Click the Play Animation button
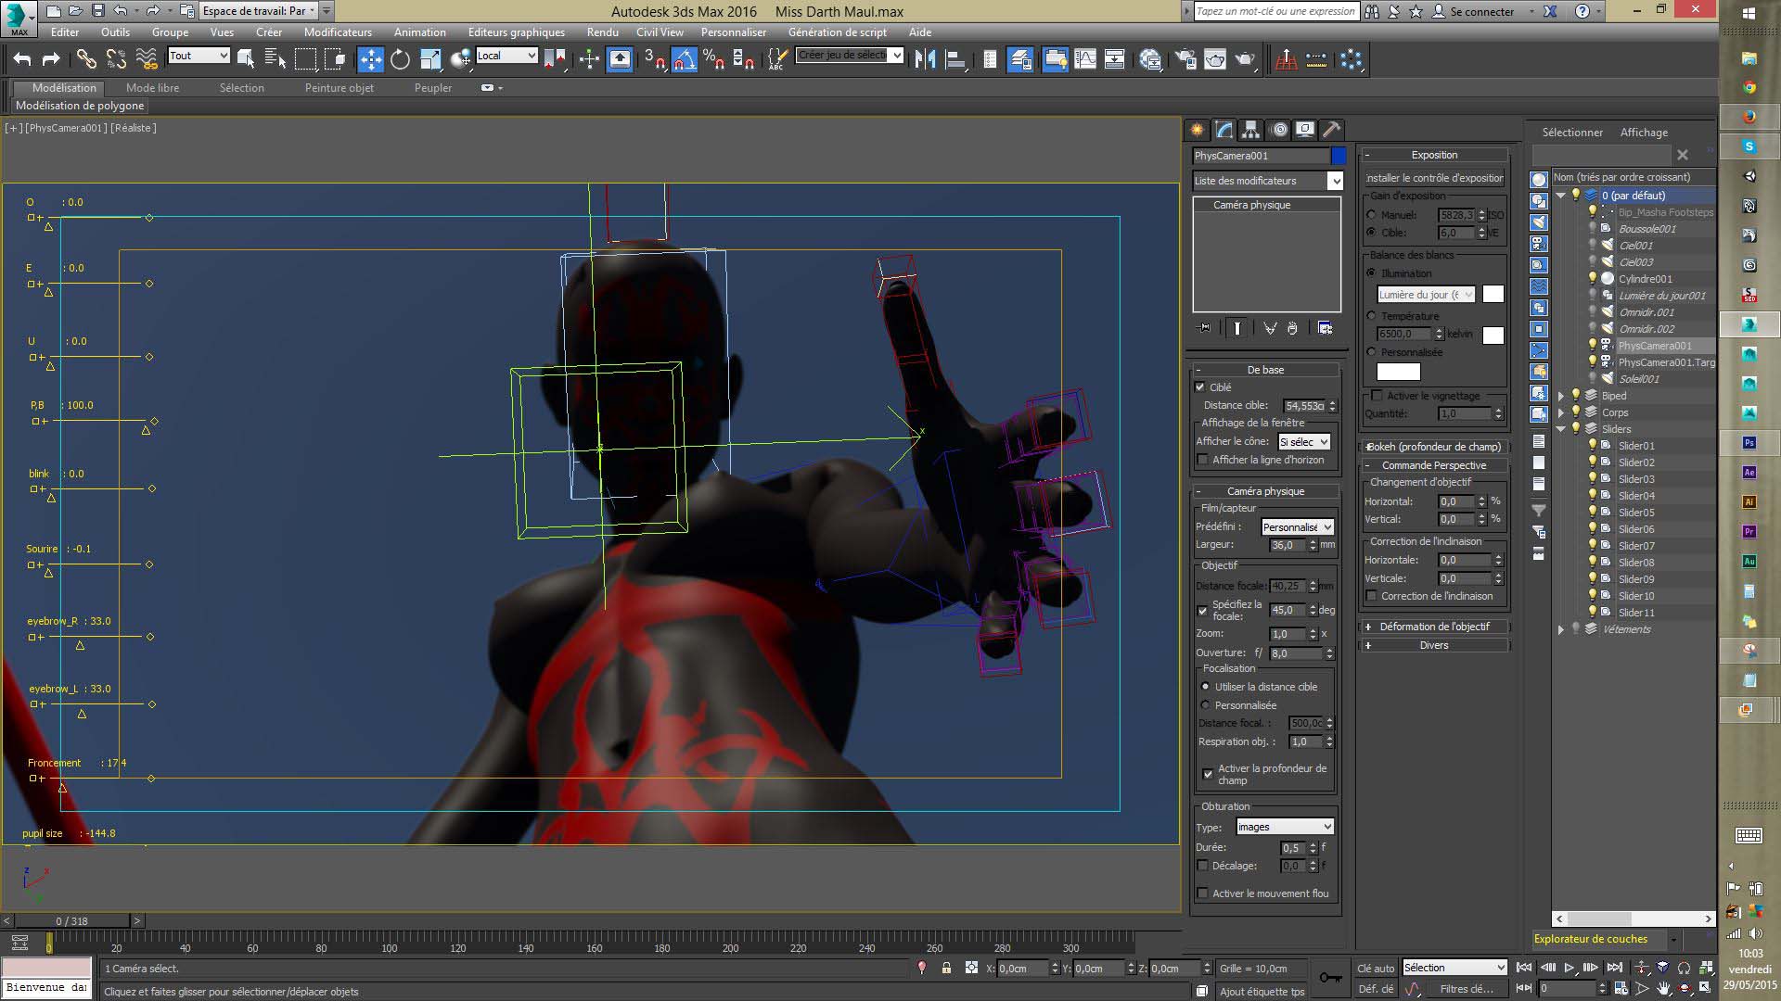The height and width of the screenshot is (1001, 1781). click(1570, 968)
